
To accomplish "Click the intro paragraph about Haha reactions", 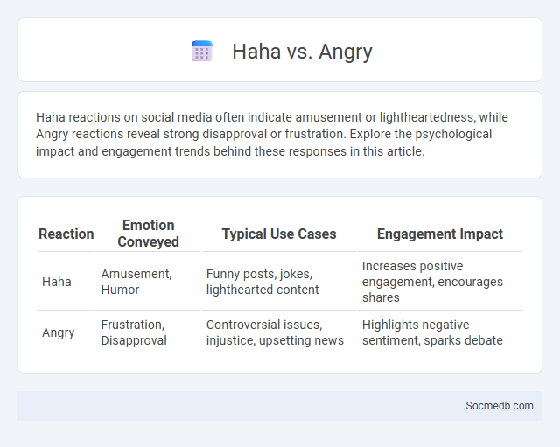I will [272, 134].
